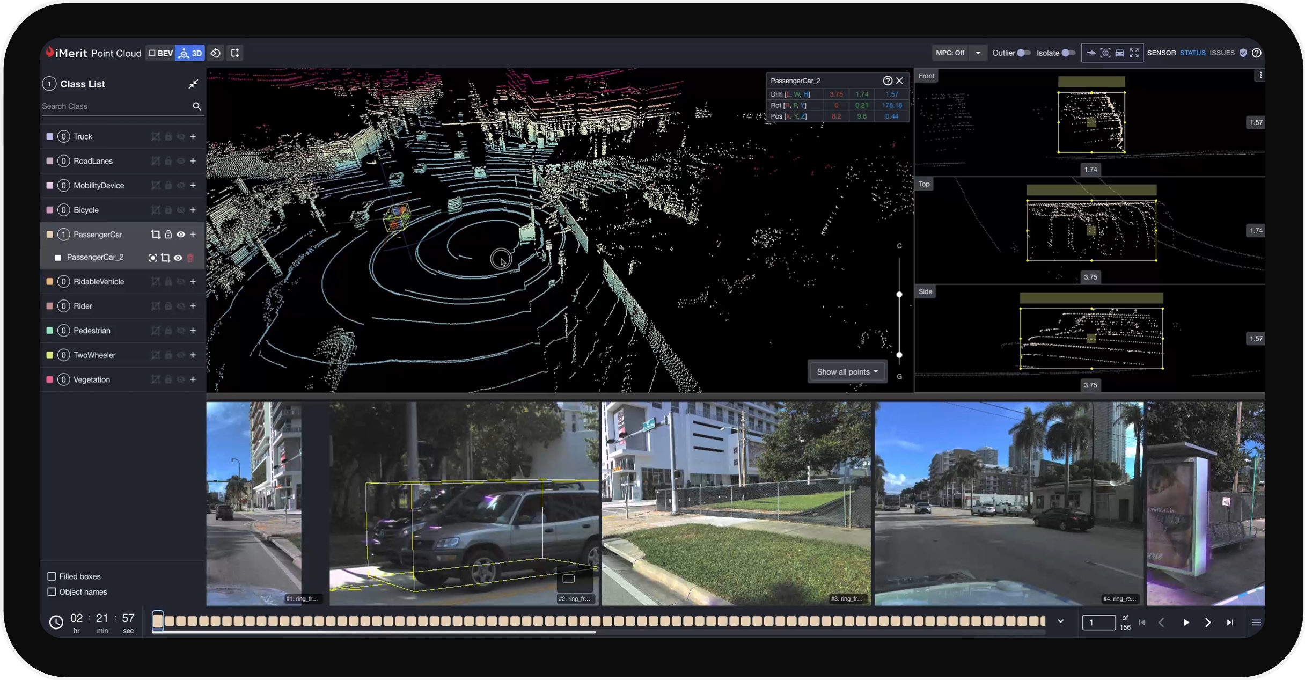Click the focus icon next to PassengerCar_2
Screen dimensions: 1305x680
152,258
